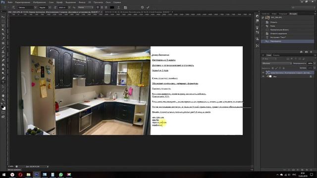This screenshot has height=178, width=317.
Task: Select the Zoom tool in the toolbox
Action: point(3,100)
